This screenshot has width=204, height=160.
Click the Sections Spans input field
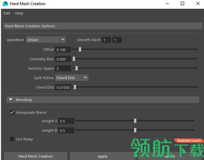63,69
